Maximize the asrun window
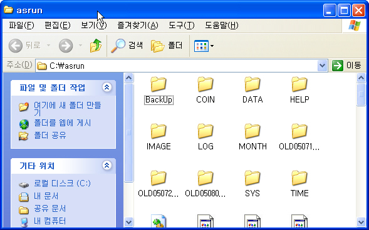 point(344,11)
